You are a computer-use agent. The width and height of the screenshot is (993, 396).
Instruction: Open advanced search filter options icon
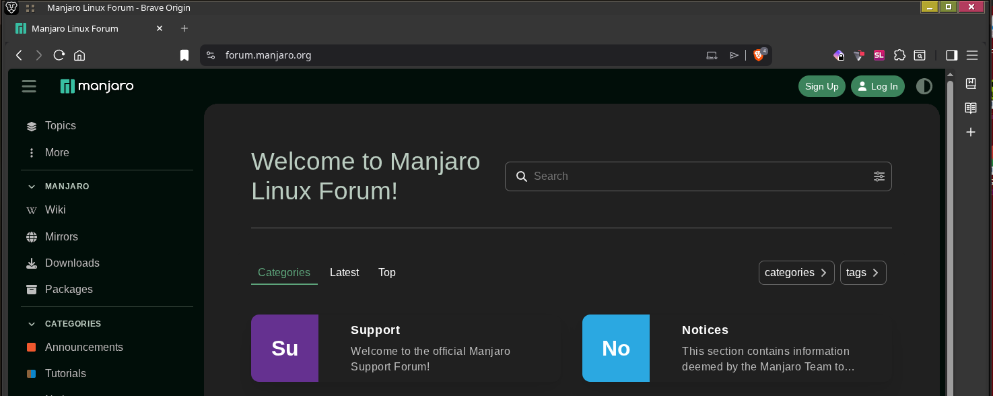click(879, 176)
